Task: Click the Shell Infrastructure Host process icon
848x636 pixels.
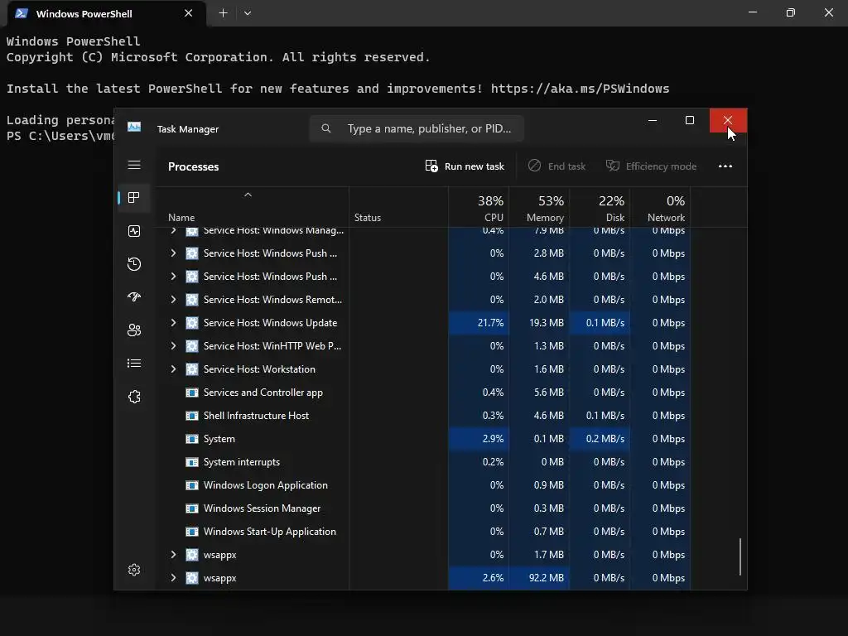Action: tap(192, 416)
